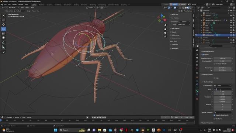The image size is (236, 133).
Task: Enable Envelope Multiply checkbox
Action: pos(215,64)
